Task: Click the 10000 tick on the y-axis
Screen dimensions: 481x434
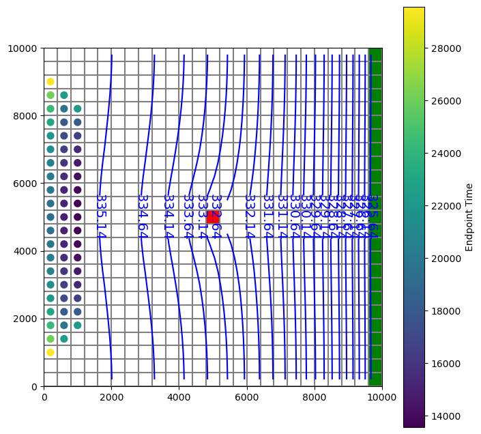Action: [22, 48]
